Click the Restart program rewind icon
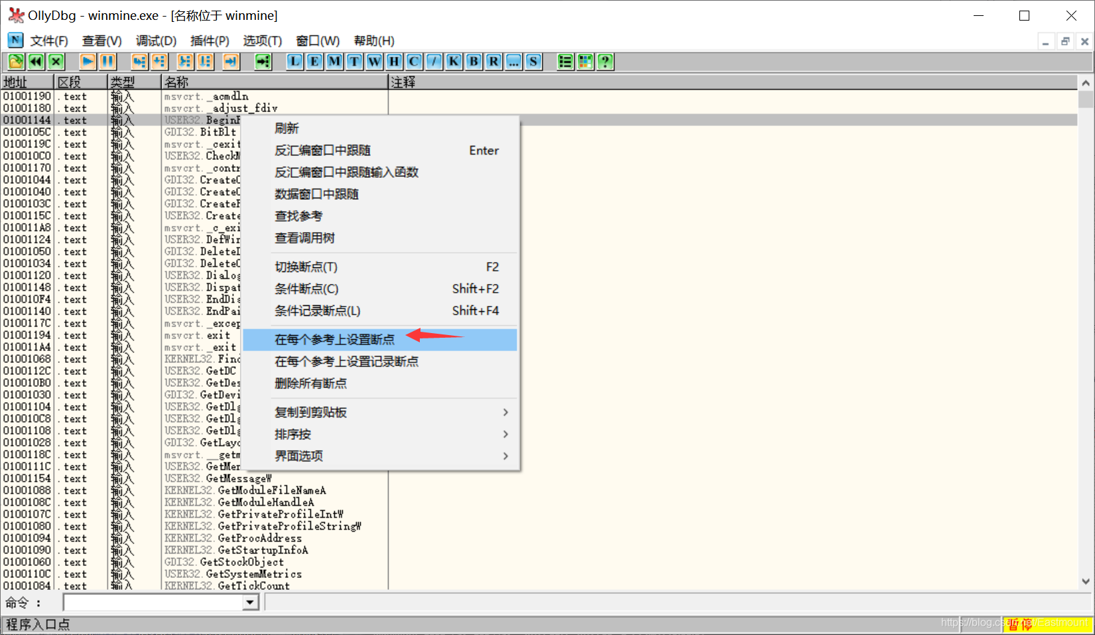 (36, 62)
